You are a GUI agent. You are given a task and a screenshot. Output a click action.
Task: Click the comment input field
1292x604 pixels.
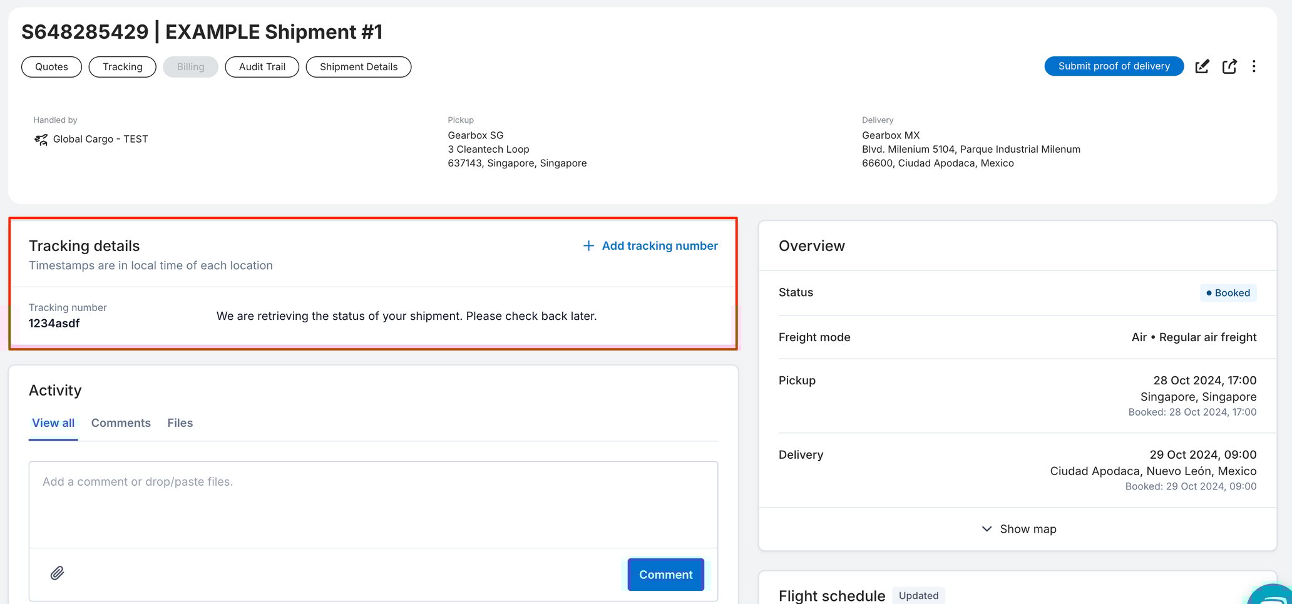coord(372,504)
